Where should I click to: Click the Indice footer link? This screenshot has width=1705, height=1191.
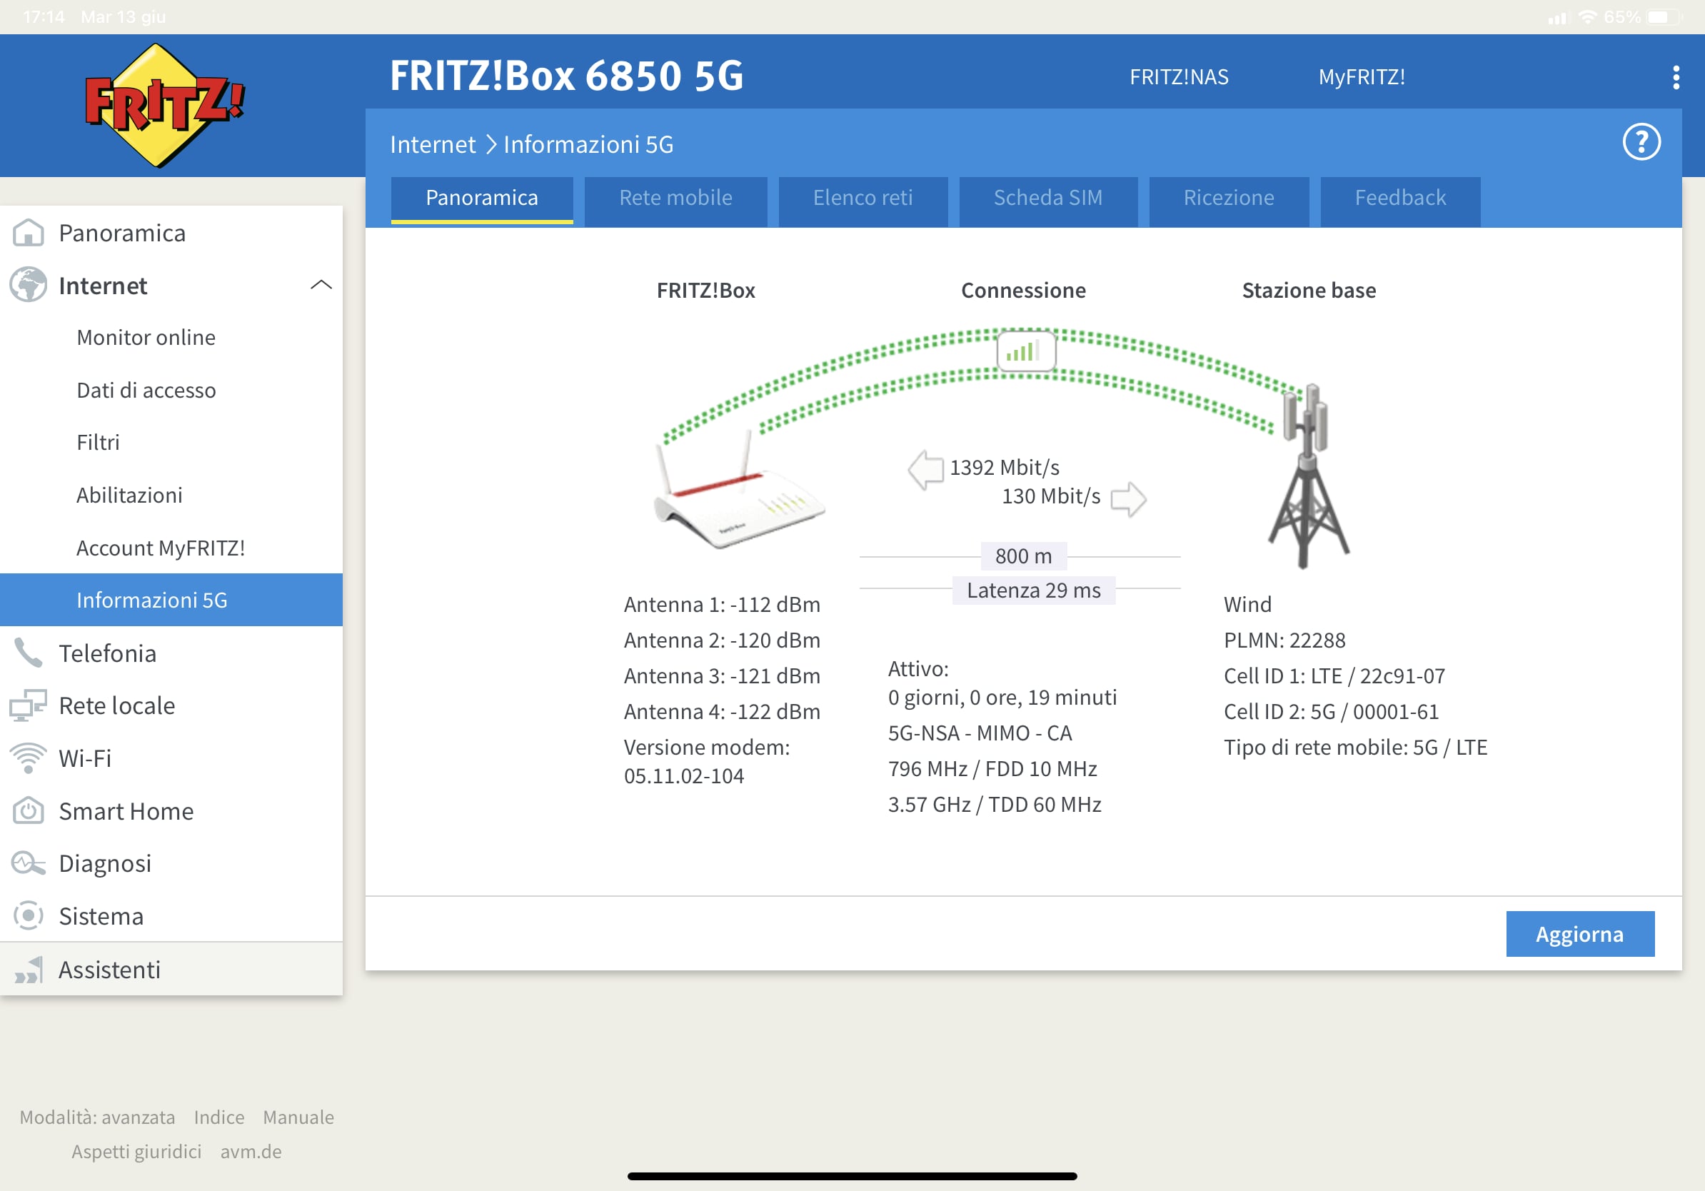(x=219, y=1117)
